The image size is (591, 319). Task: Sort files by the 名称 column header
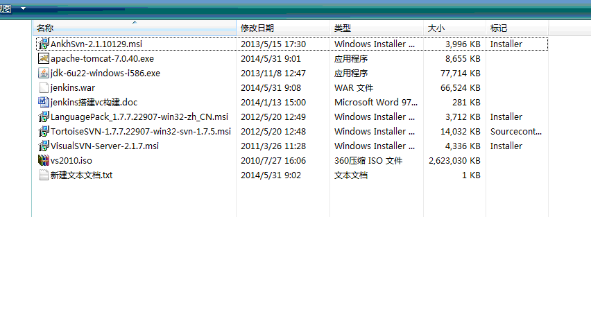pos(135,28)
